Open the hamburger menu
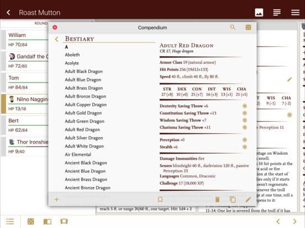The image size is (305, 228). click(295, 13)
